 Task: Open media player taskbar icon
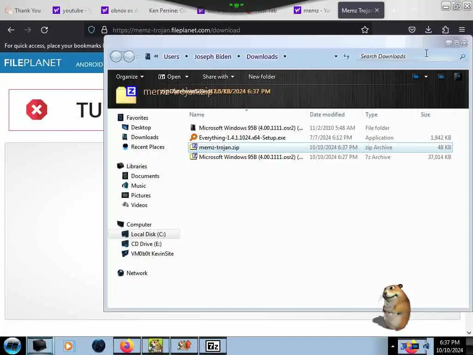[68, 346]
